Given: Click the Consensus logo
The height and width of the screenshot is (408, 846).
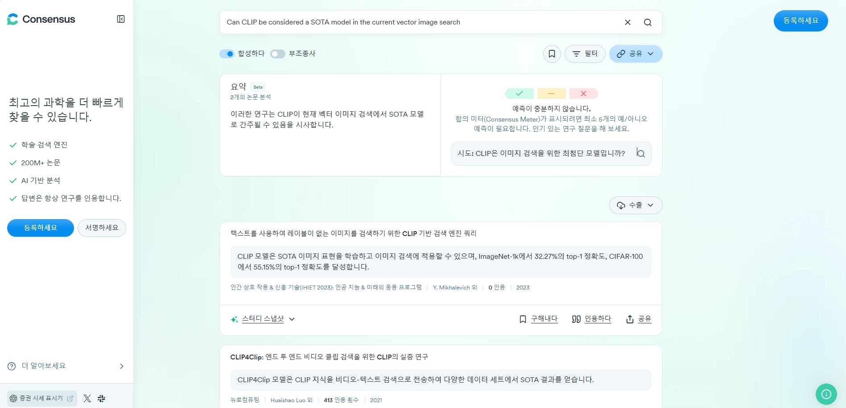Looking at the screenshot, I should pos(41,19).
